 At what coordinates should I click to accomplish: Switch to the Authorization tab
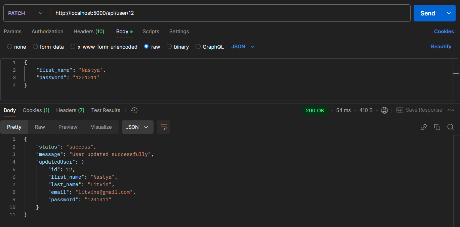[47, 32]
